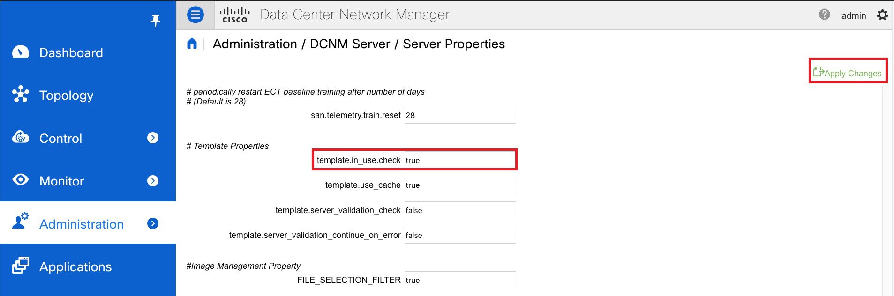Click the Apply Changes link
This screenshot has height=296, width=894.
853,73
